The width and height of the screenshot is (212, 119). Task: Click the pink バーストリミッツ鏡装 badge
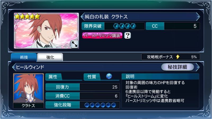click(102, 36)
